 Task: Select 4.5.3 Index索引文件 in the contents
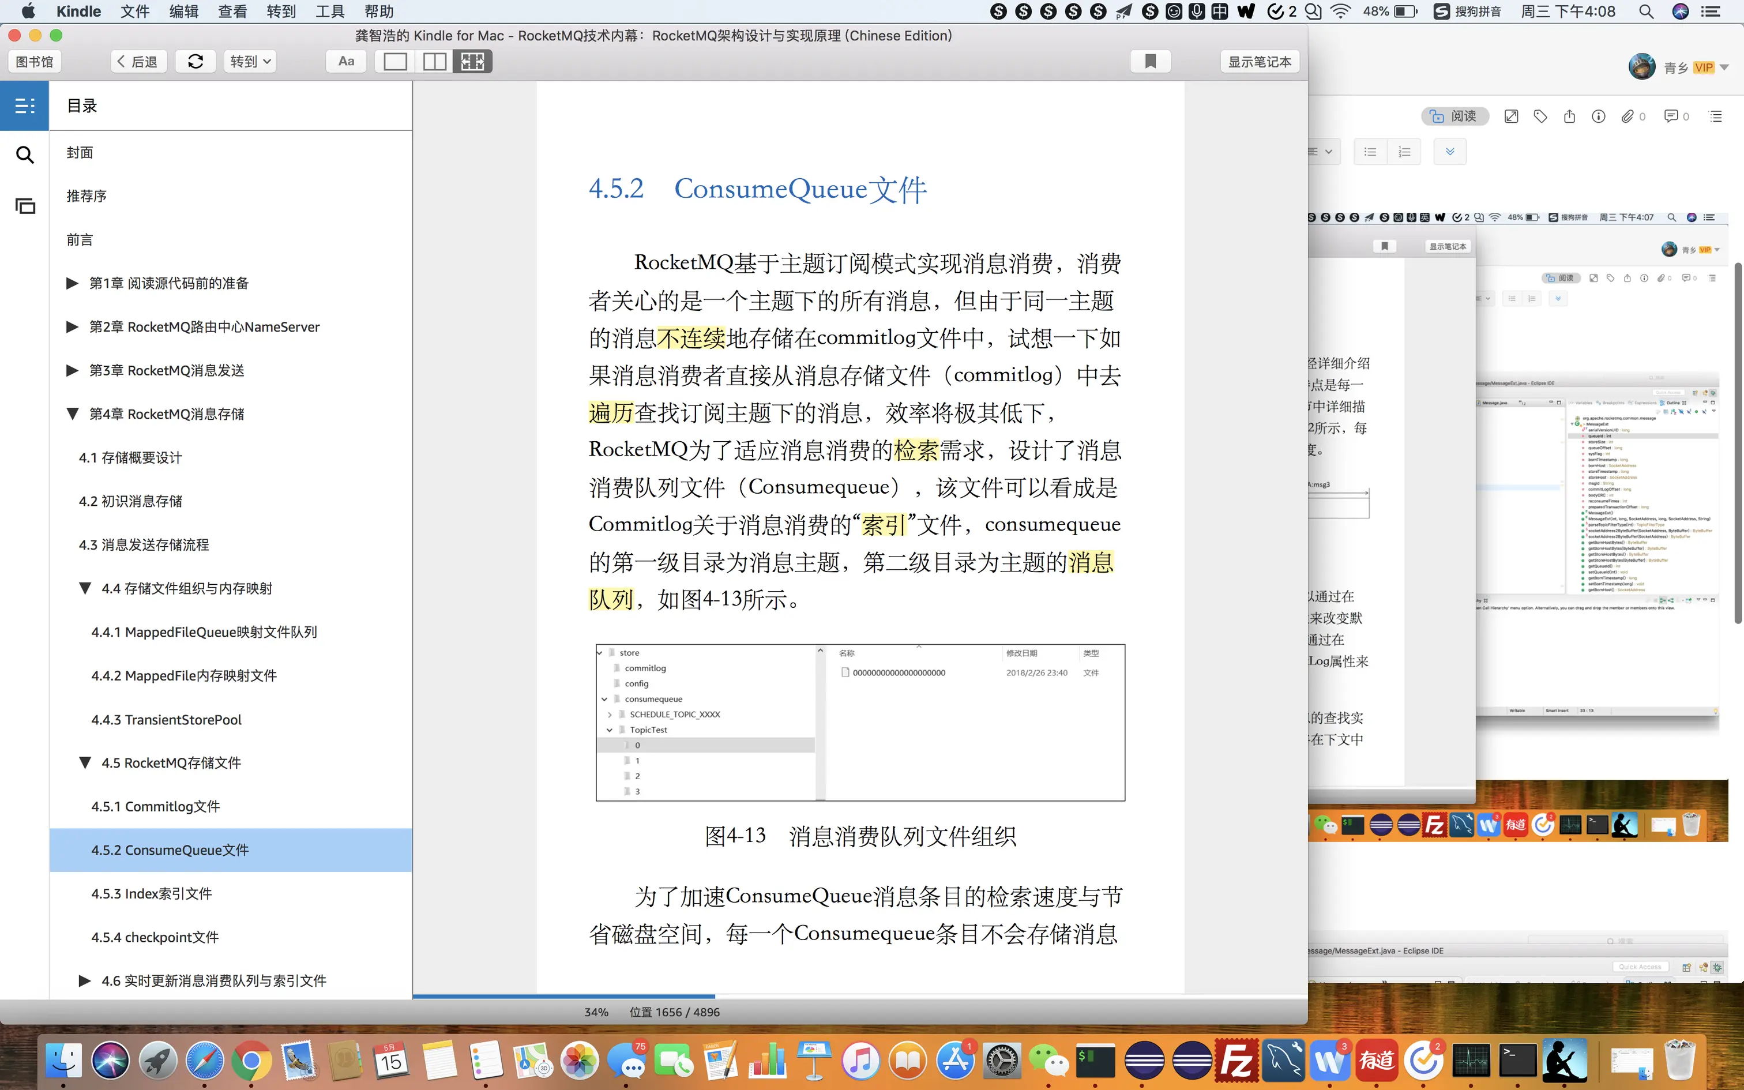click(x=151, y=894)
